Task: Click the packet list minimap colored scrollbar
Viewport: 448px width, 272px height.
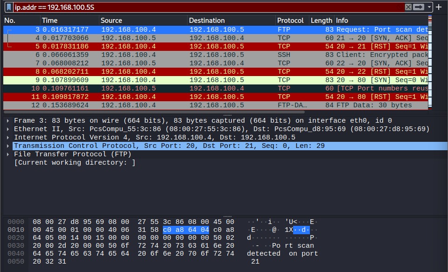Action: point(430,63)
